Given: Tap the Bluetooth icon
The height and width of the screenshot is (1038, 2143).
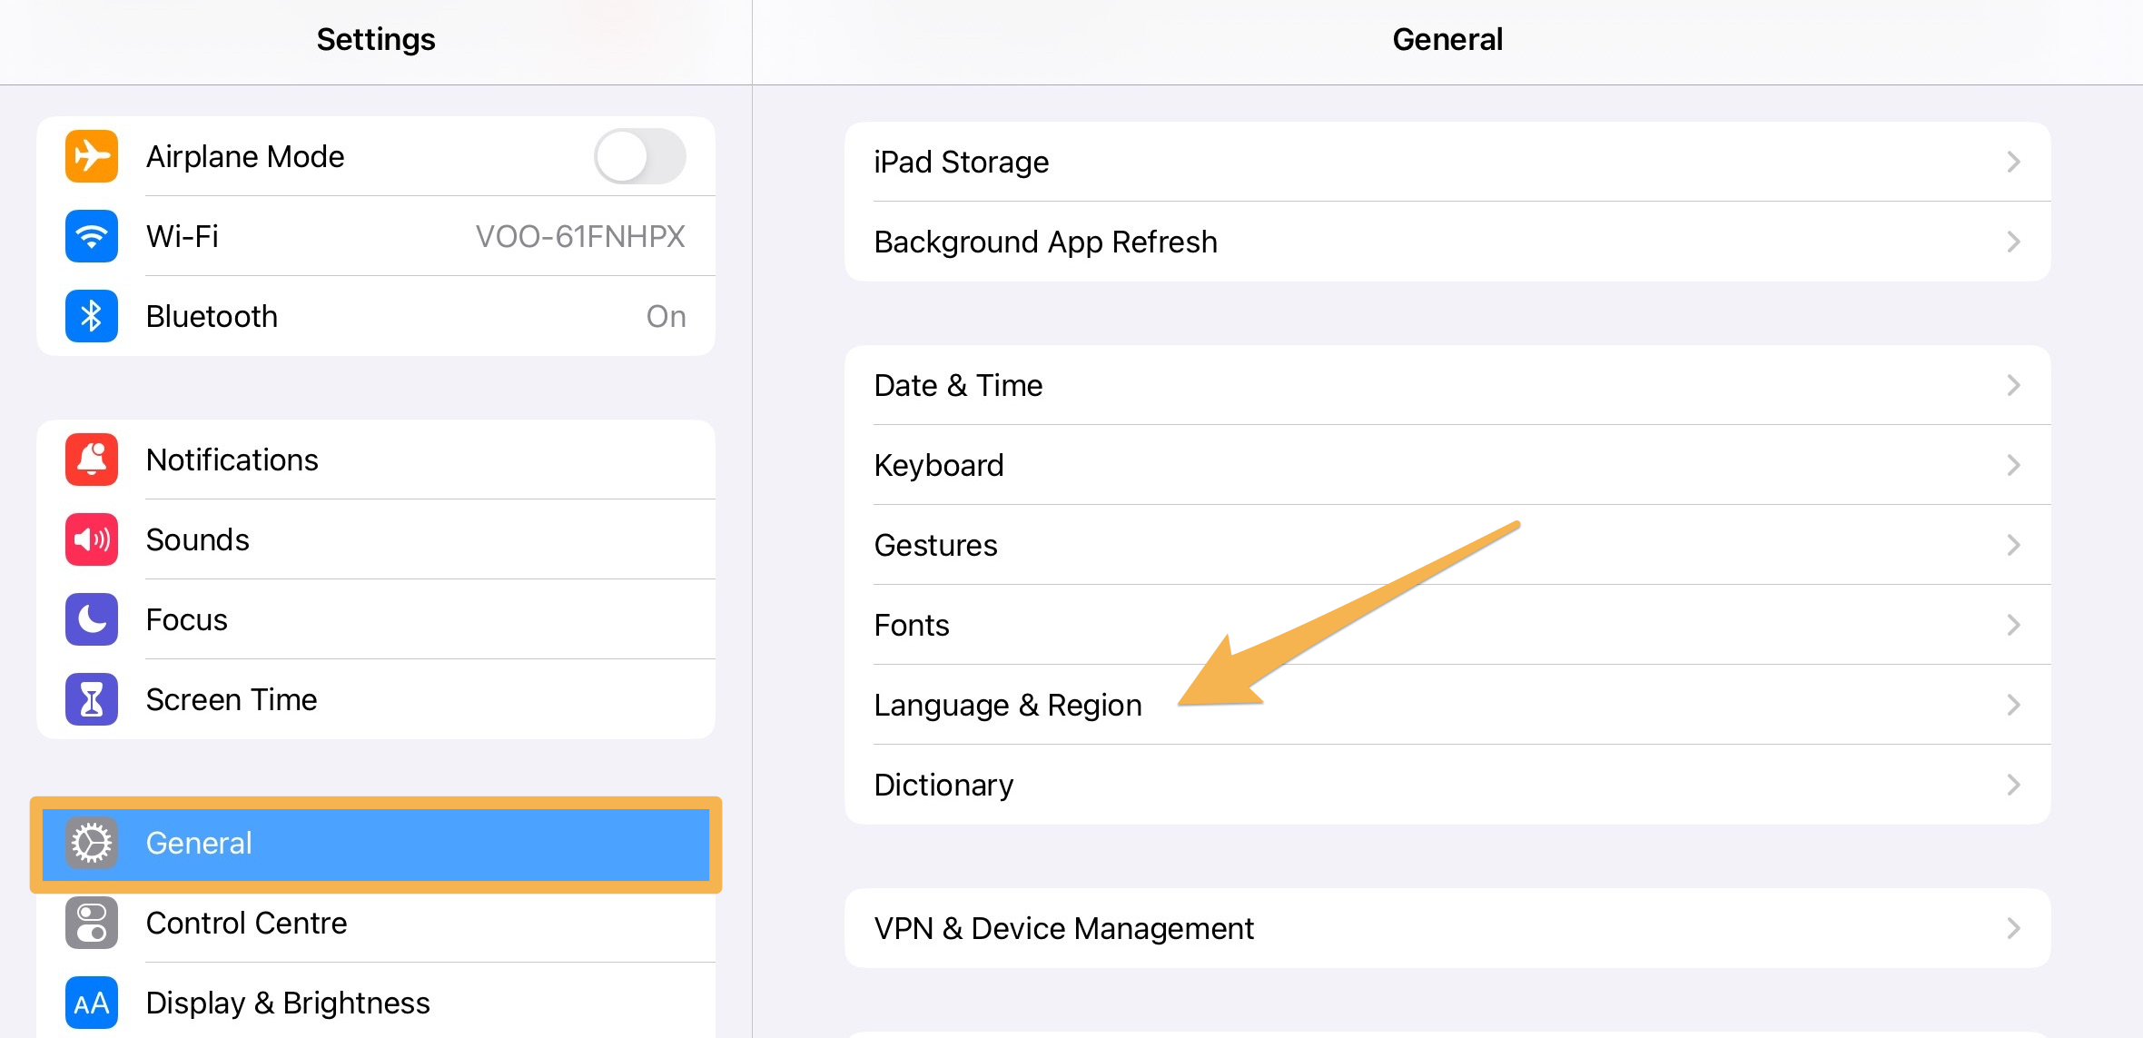Looking at the screenshot, I should pyautogui.click(x=92, y=316).
